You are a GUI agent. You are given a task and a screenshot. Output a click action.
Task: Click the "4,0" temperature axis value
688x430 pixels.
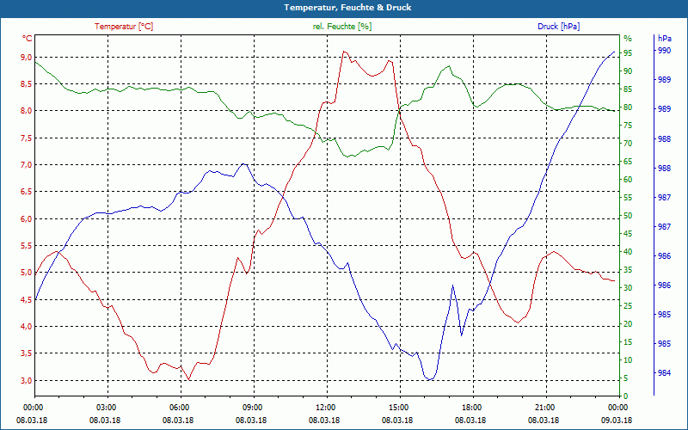tap(27, 327)
